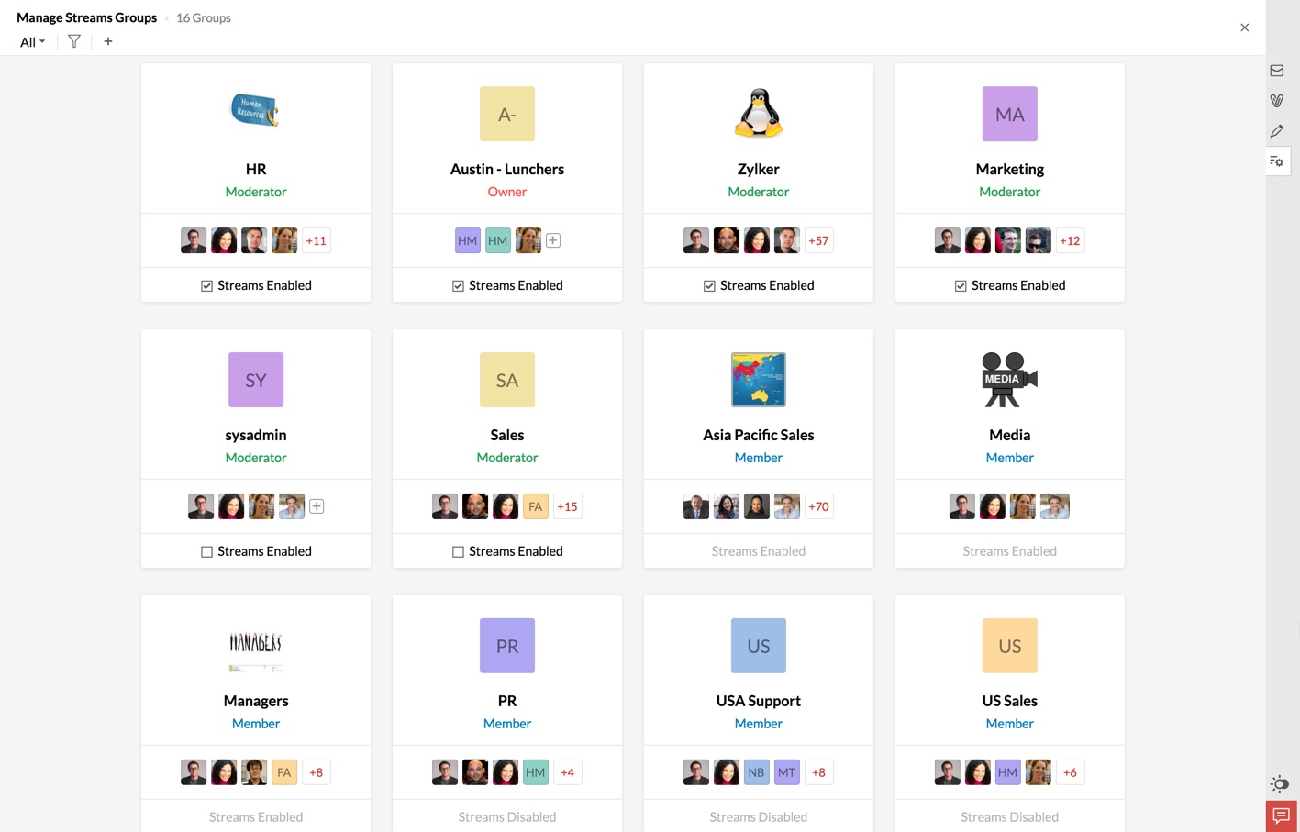The height and width of the screenshot is (832, 1300).
Task: Show the +15 more members in Sales
Action: (568, 506)
